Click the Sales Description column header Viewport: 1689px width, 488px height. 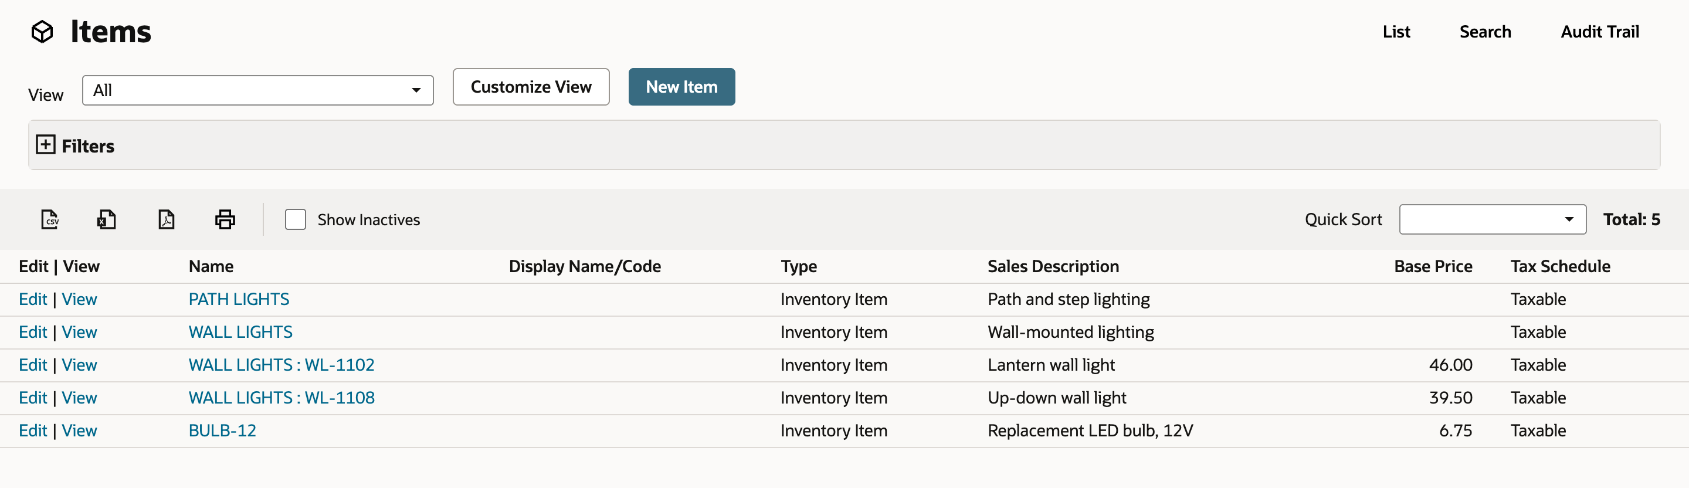(1053, 266)
